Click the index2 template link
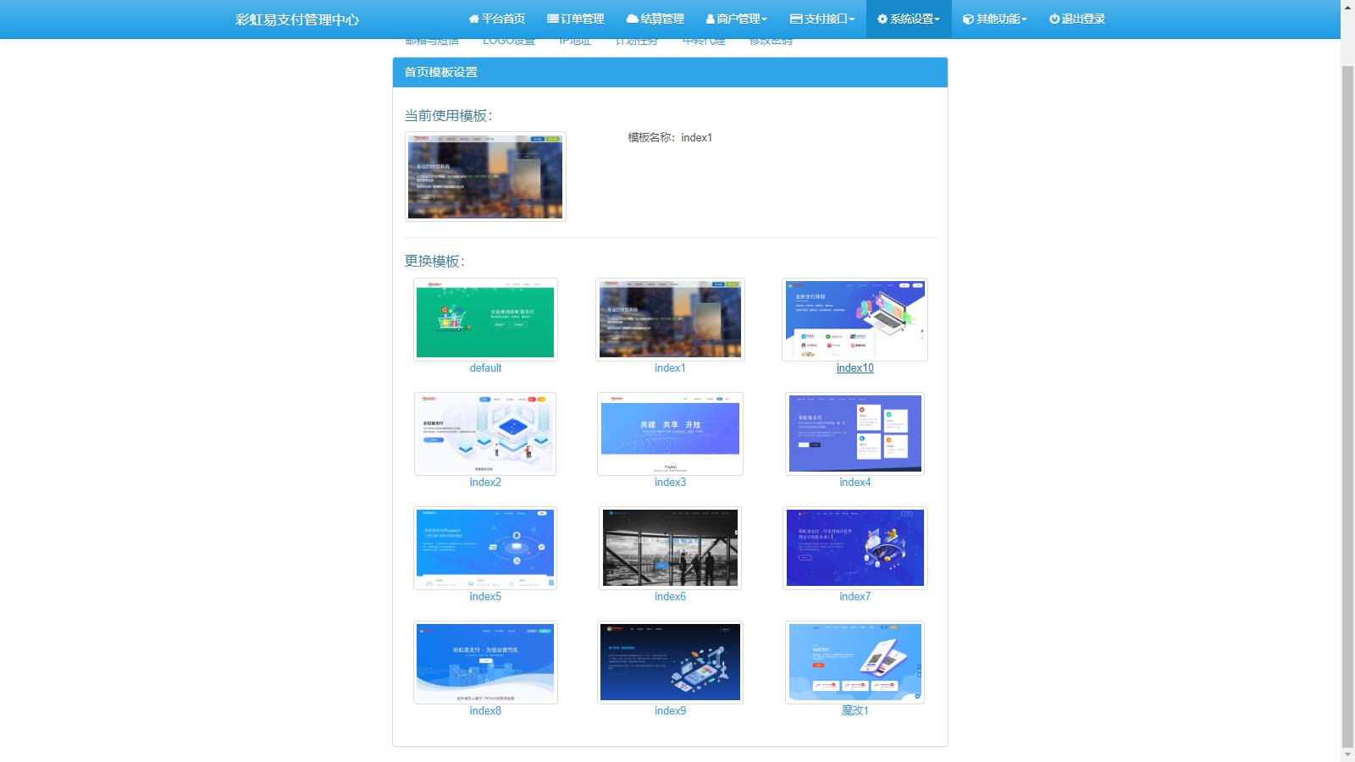 [485, 483]
